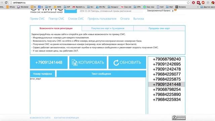
Task: Select highlighted number +79091241448 in list
Action: [x=167, y=84]
